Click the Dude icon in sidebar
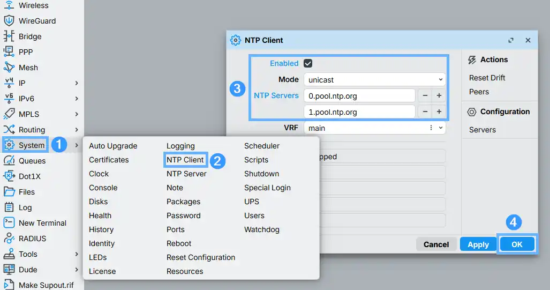 [9, 269]
